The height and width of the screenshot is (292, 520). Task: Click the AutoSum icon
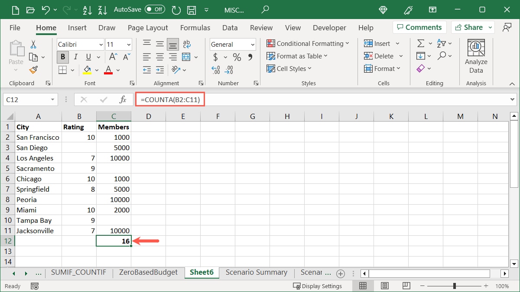click(420, 43)
